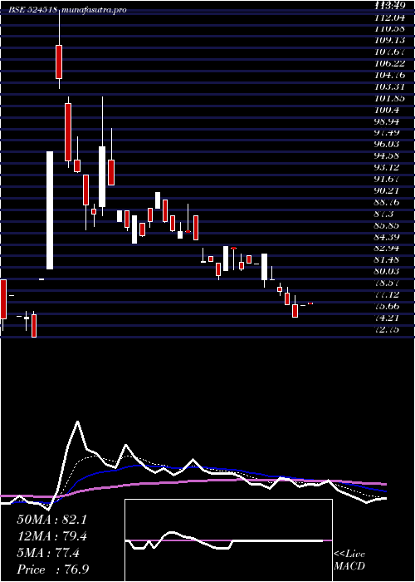Select the 91.67 price axis label

click(388, 180)
